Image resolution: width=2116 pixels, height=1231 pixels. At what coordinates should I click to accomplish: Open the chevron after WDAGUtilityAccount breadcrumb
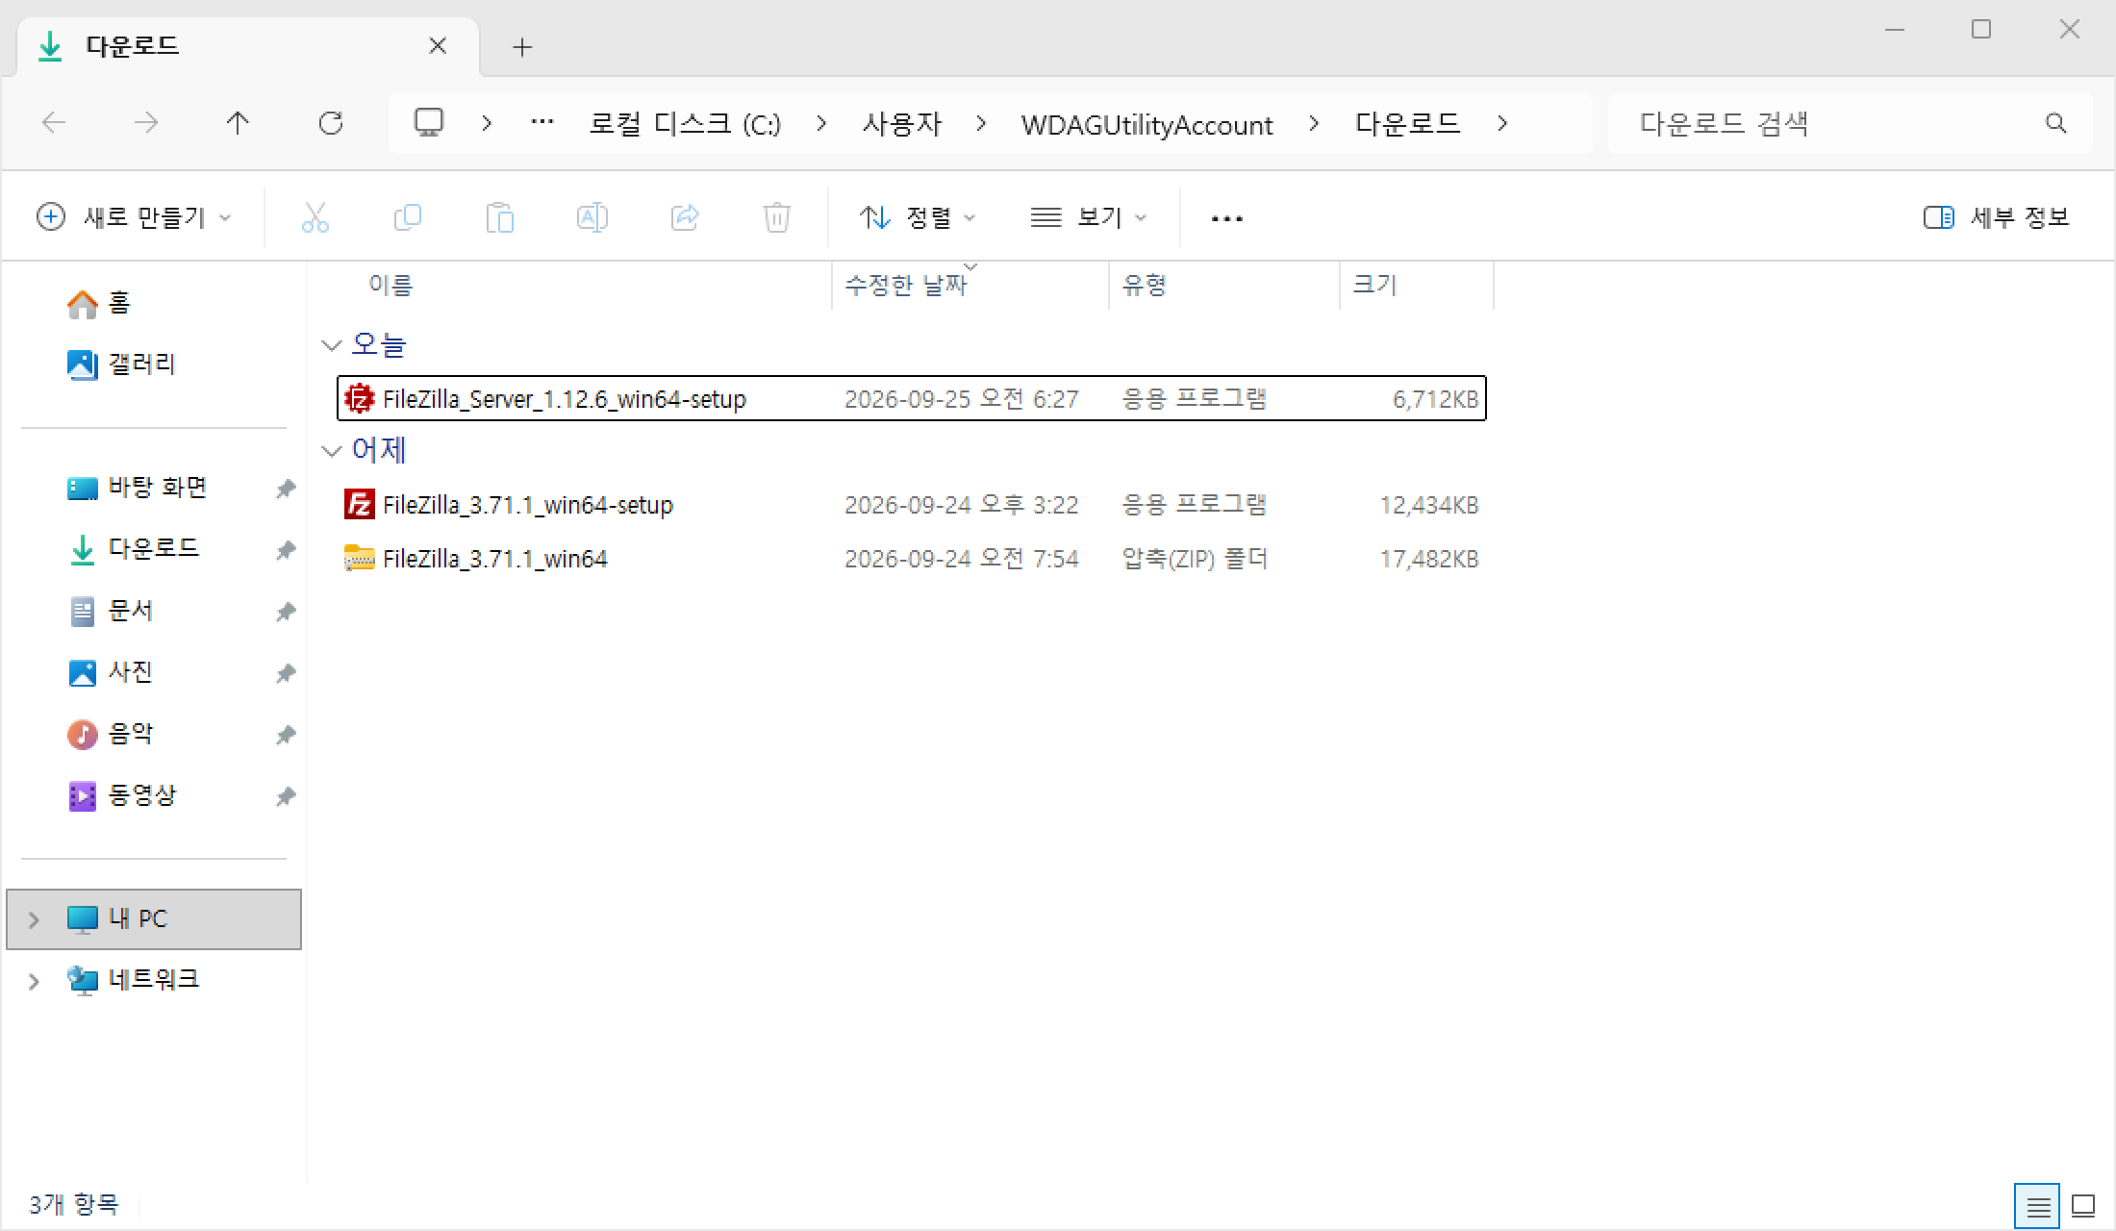click(x=1314, y=123)
